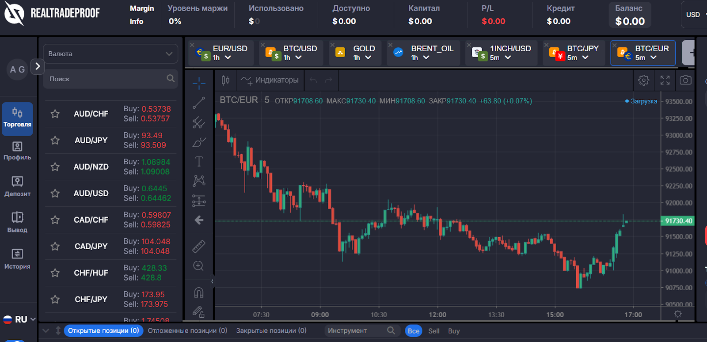The image size is (707, 342).
Task: Open the Депозит section in sidebar
Action: [x=17, y=186]
